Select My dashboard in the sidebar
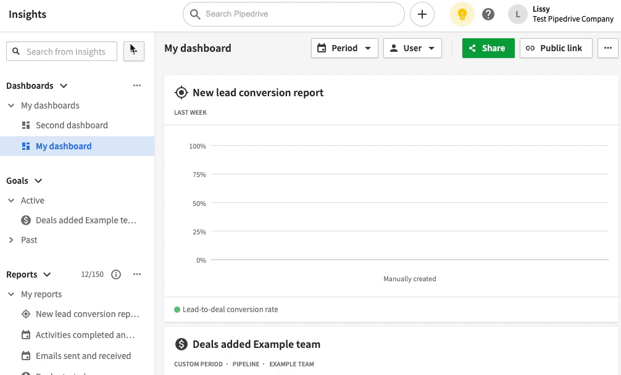621x375 pixels. 63,146
